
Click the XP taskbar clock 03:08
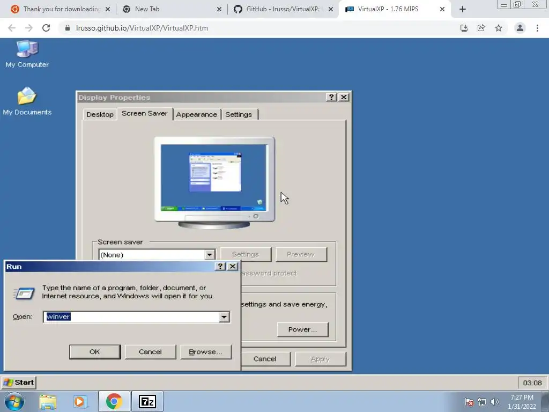pos(532,383)
